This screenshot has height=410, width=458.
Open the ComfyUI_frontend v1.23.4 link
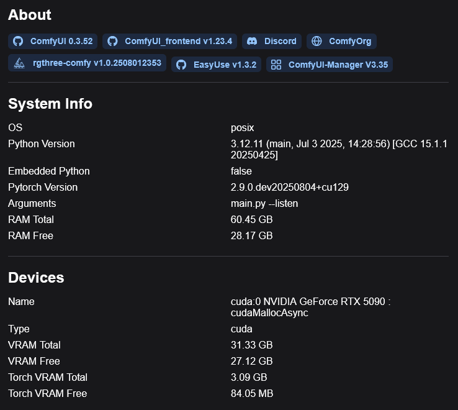(178, 42)
